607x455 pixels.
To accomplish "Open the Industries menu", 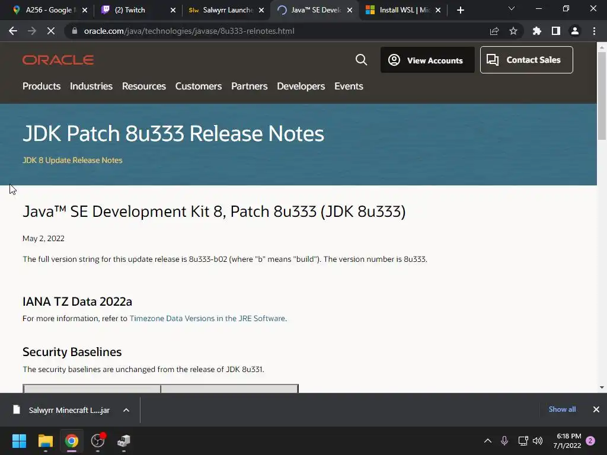I will point(91,86).
